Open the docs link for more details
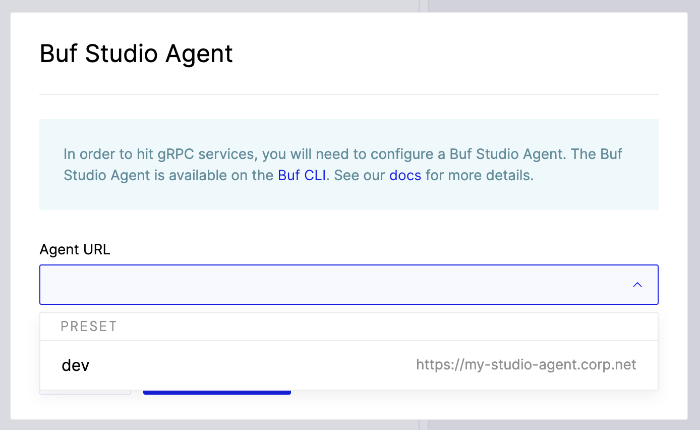This screenshot has width=700, height=430. pyautogui.click(x=404, y=175)
